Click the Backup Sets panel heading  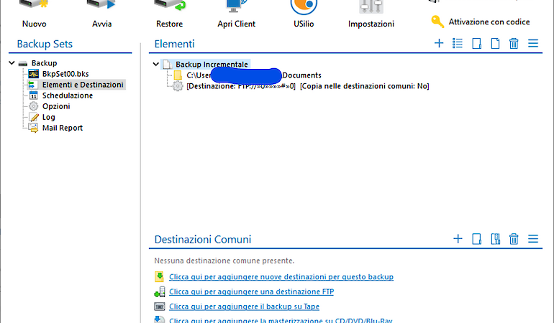click(45, 44)
